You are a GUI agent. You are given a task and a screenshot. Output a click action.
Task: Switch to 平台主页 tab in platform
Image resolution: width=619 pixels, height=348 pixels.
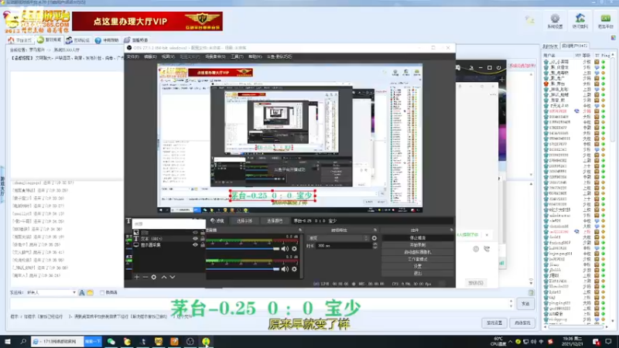pos(21,40)
